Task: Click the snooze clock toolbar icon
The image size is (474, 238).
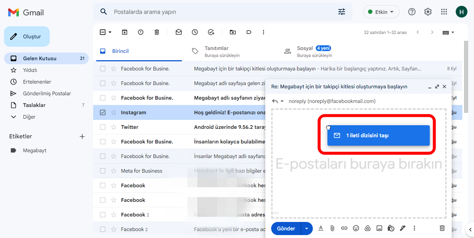Action: click(x=195, y=32)
